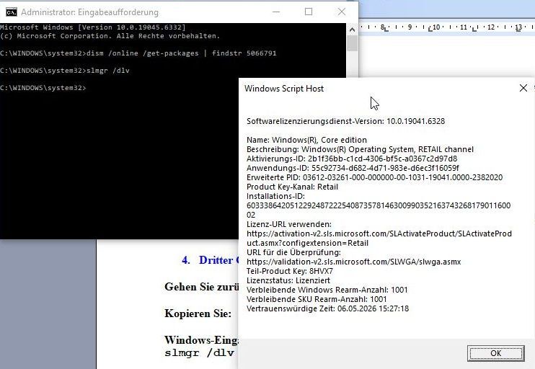Click 'Product Key-Kanal: Retail' text
Viewport: 535px width, 369px height.
(x=293, y=187)
